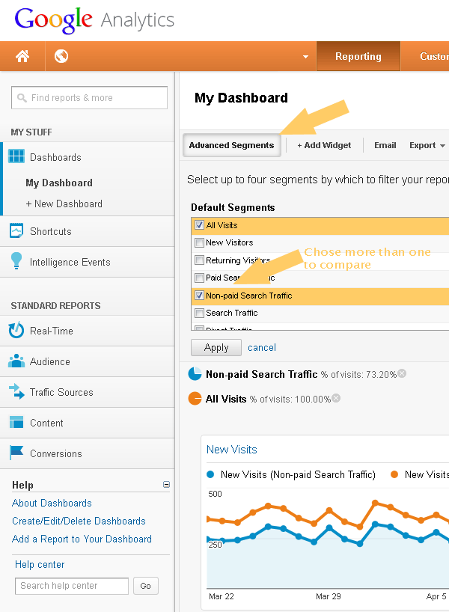Expand the Conversions reports

click(56, 454)
